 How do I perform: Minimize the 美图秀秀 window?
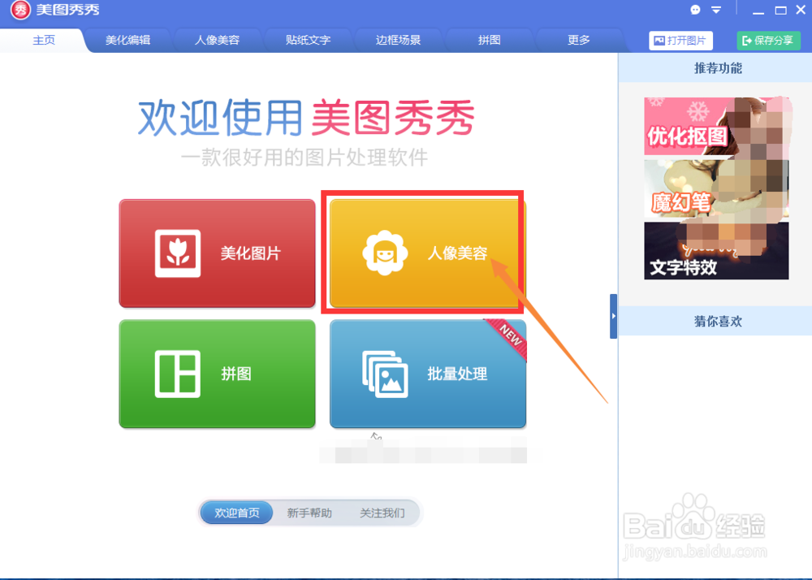(758, 11)
